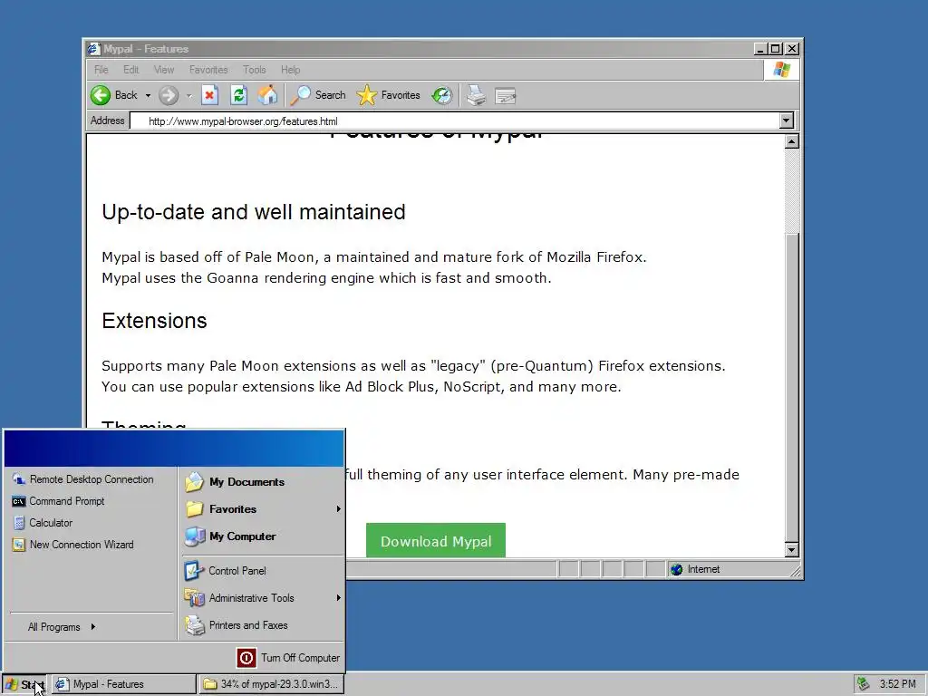Open Favorites pane with star icon
This screenshot has height=696, width=928.
[366, 95]
